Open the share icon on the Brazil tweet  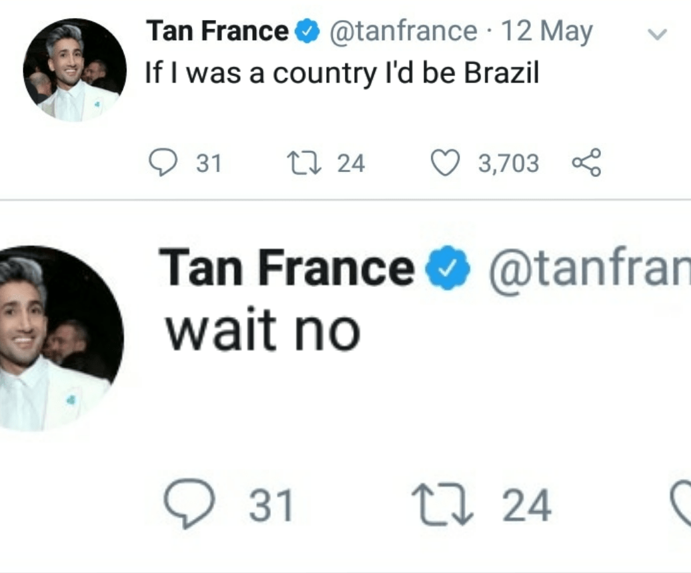[x=587, y=163]
